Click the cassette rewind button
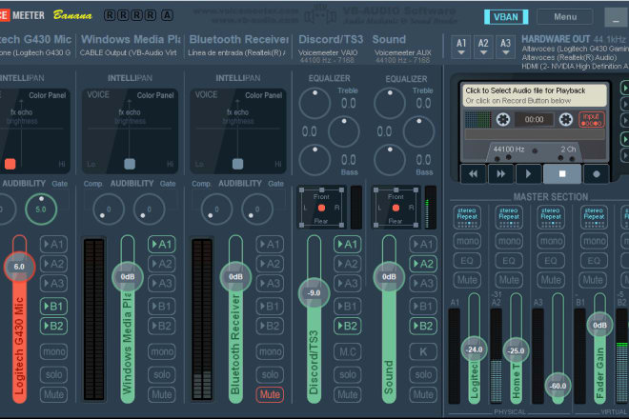 [x=474, y=174]
